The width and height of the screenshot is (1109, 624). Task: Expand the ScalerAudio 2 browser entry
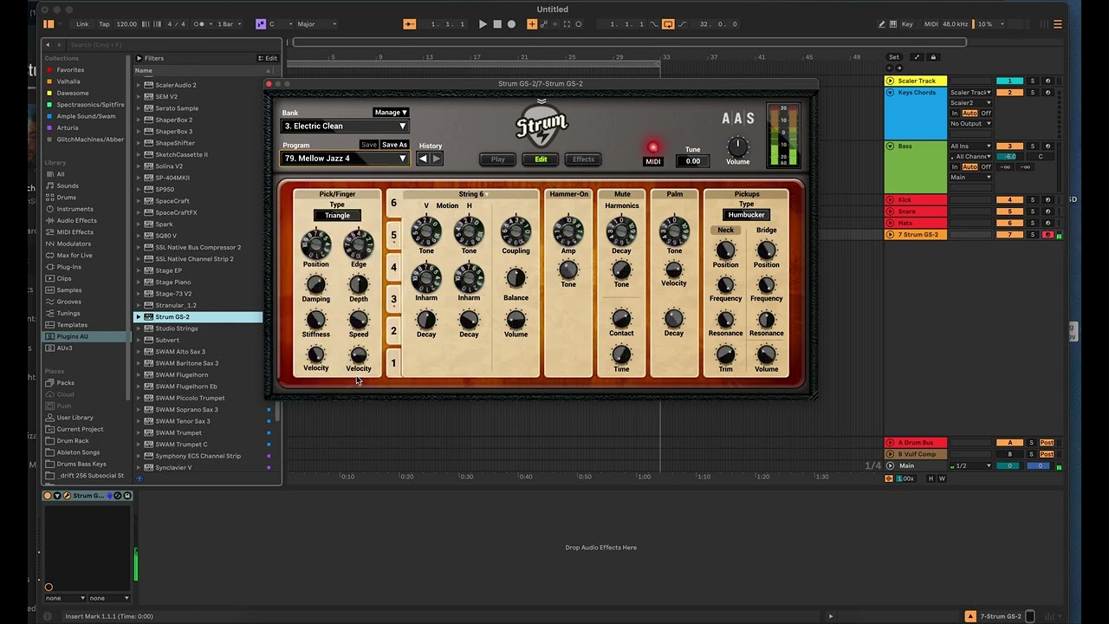[138, 85]
